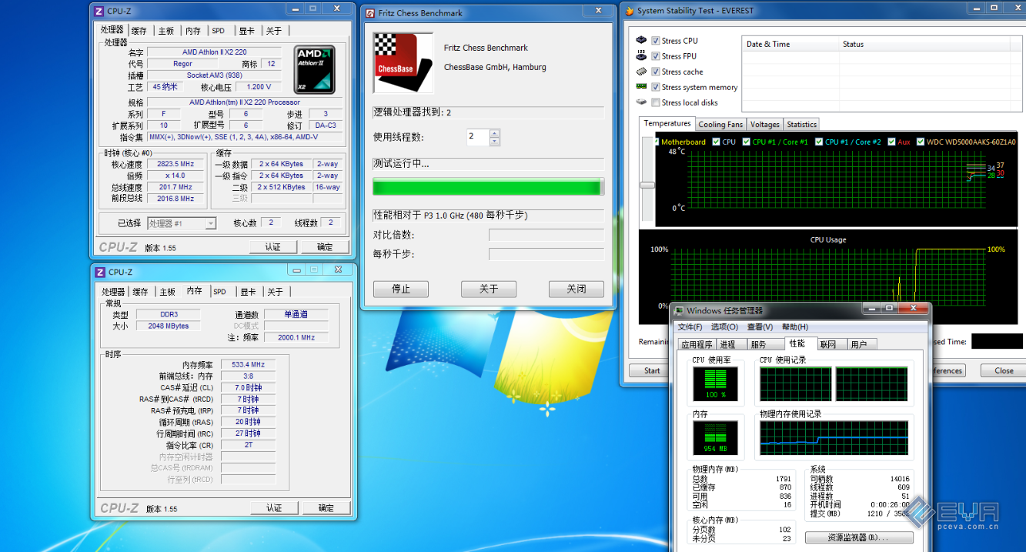Open the Voltages tab in EVEREST
This screenshot has width=1026, height=552.
click(x=765, y=124)
